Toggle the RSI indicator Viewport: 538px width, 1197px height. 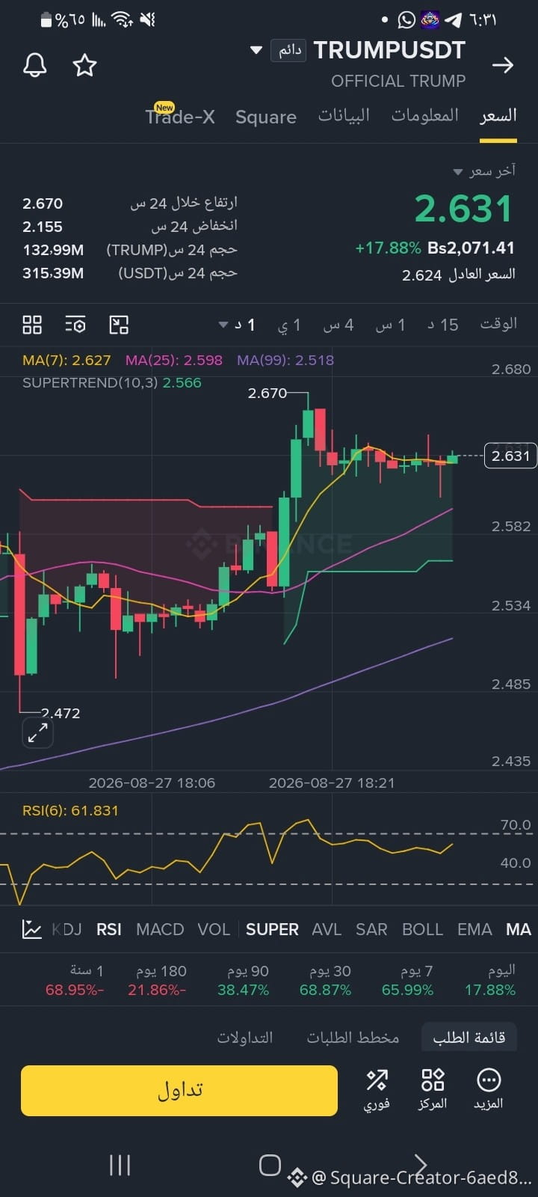[x=109, y=929]
